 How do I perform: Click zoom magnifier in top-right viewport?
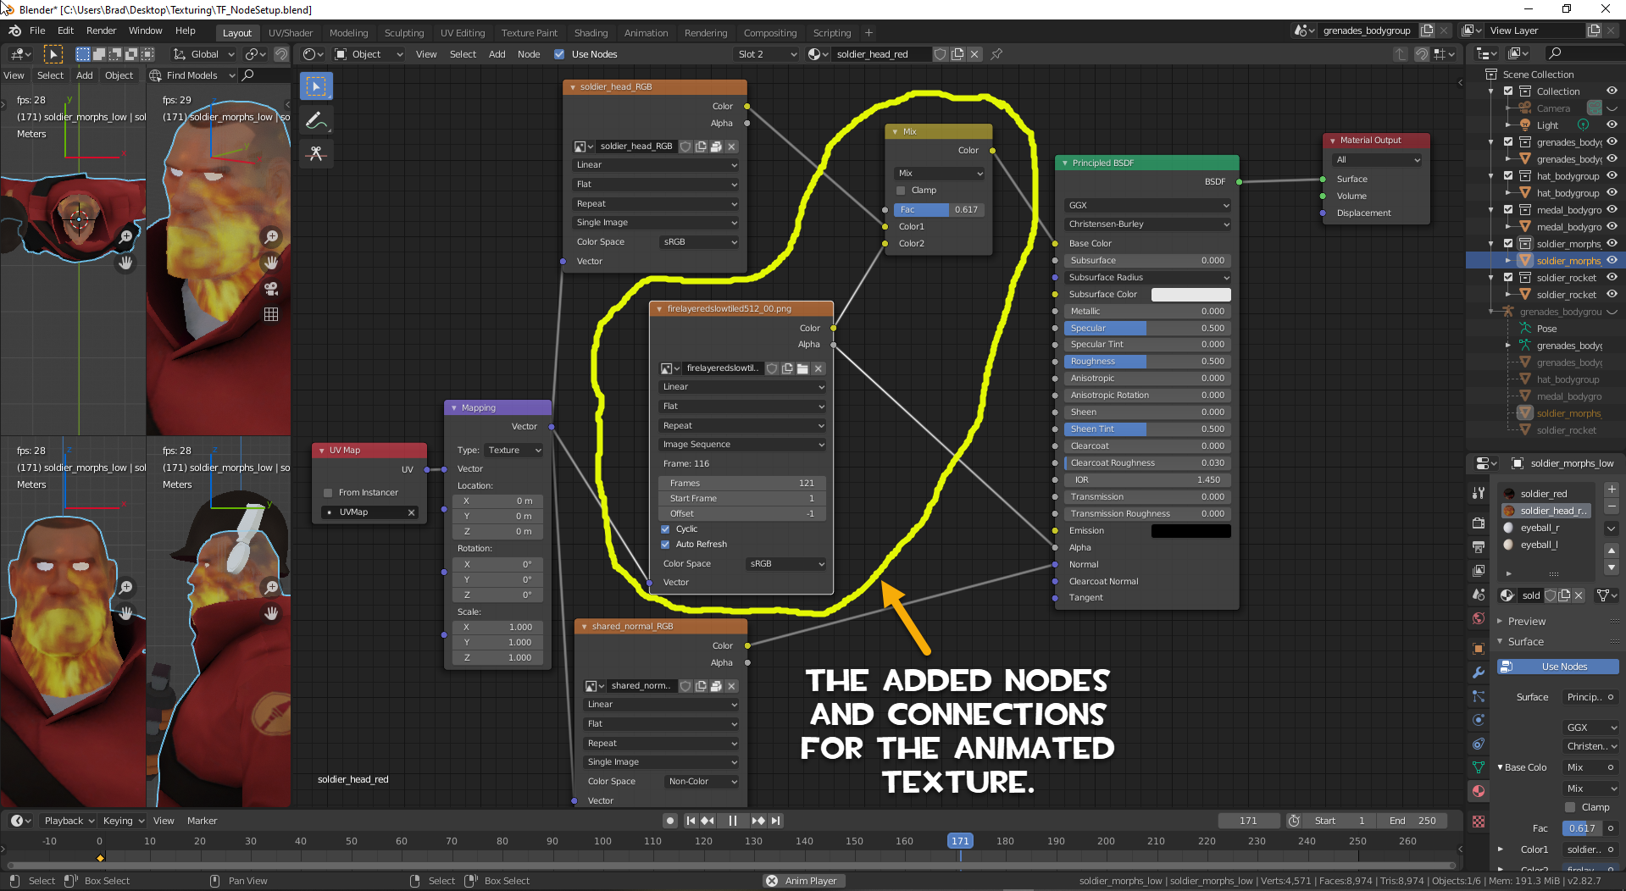(271, 237)
